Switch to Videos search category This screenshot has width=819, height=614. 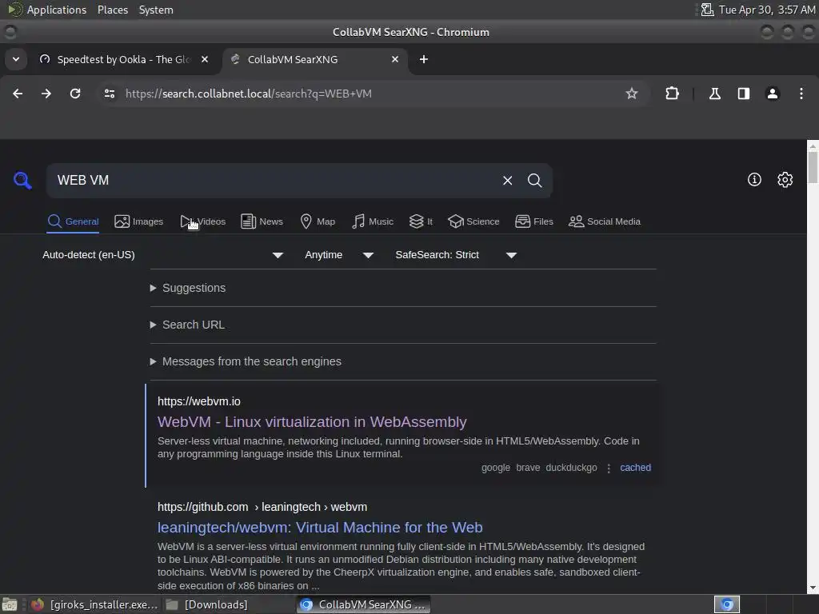tap(202, 221)
